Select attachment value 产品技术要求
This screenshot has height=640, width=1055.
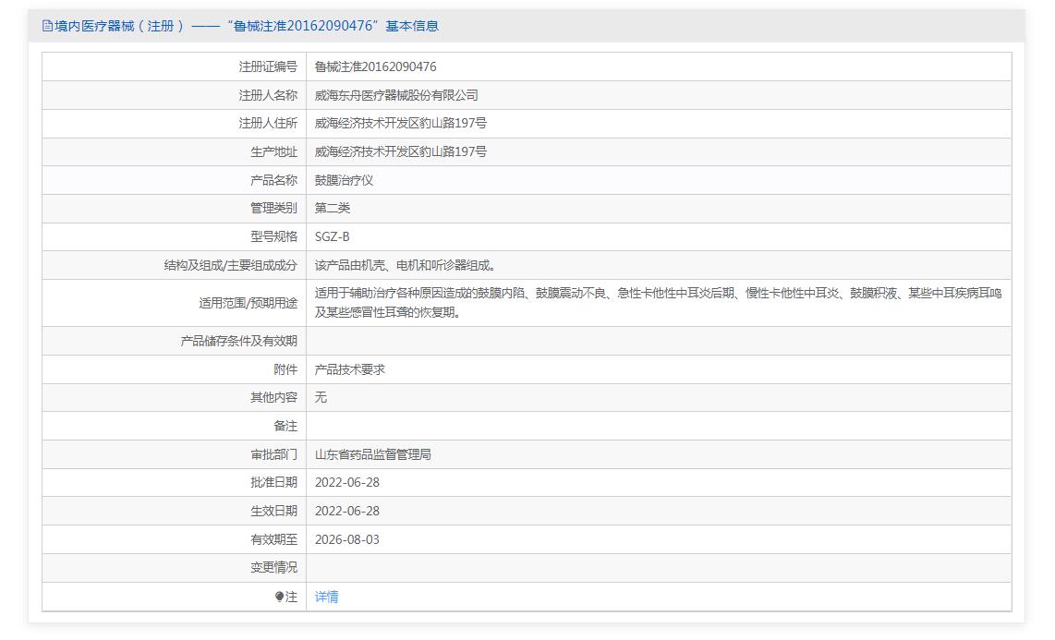[x=350, y=369]
